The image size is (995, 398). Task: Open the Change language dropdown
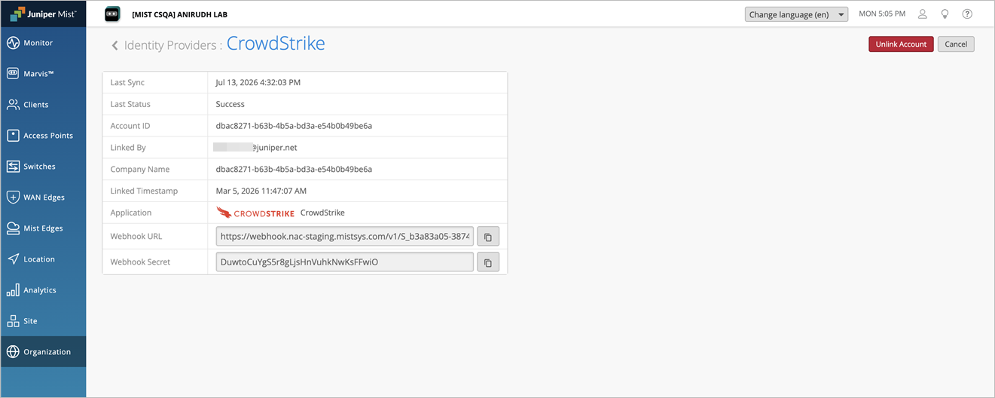pos(796,14)
